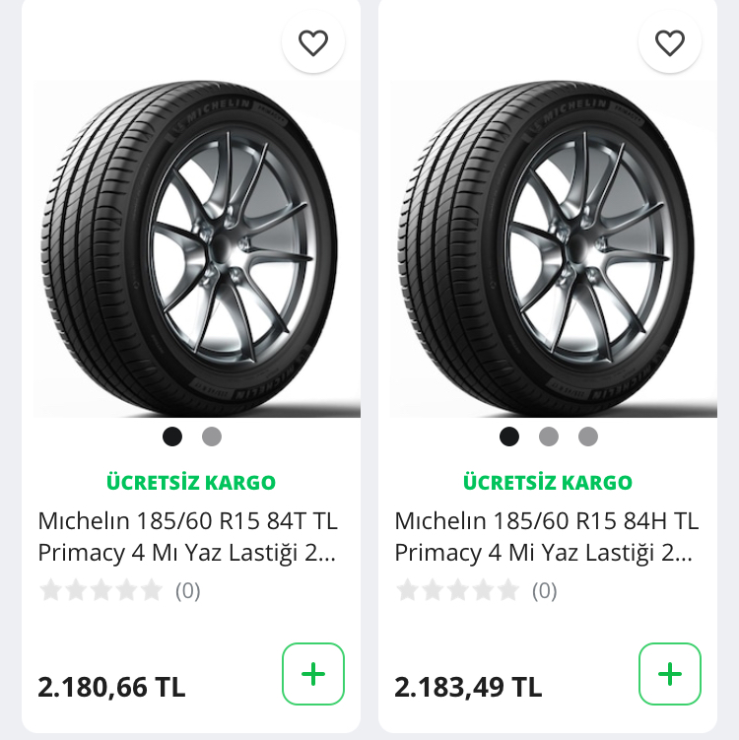Open Michelin 185/60 R15 84H product title
Image resolution: width=739 pixels, height=740 pixels.
(x=546, y=536)
